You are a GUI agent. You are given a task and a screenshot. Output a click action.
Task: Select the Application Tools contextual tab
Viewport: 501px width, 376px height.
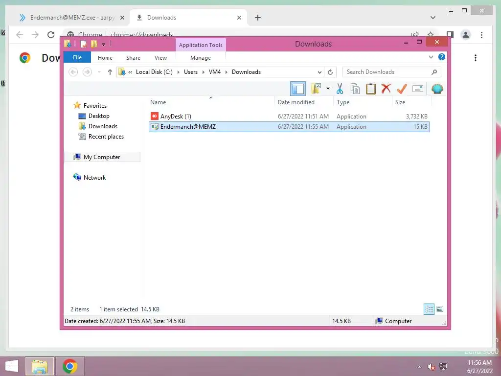(x=201, y=45)
